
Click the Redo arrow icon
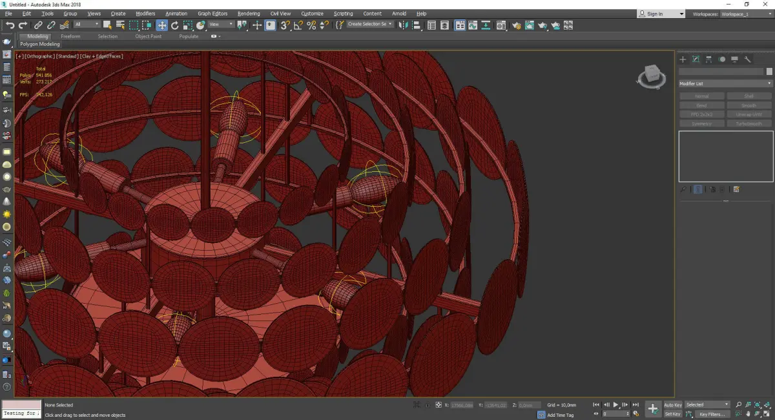[x=23, y=25]
